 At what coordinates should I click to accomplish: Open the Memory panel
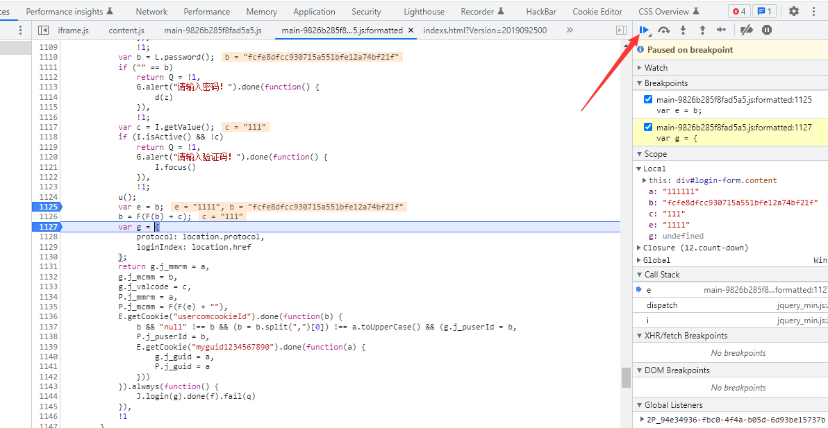click(261, 11)
